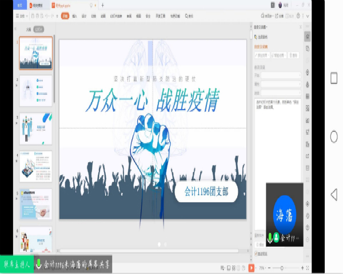The width and height of the screenshot is (343, 274).
Task: Click the undo arrow icon
Action: coord(47,16)
